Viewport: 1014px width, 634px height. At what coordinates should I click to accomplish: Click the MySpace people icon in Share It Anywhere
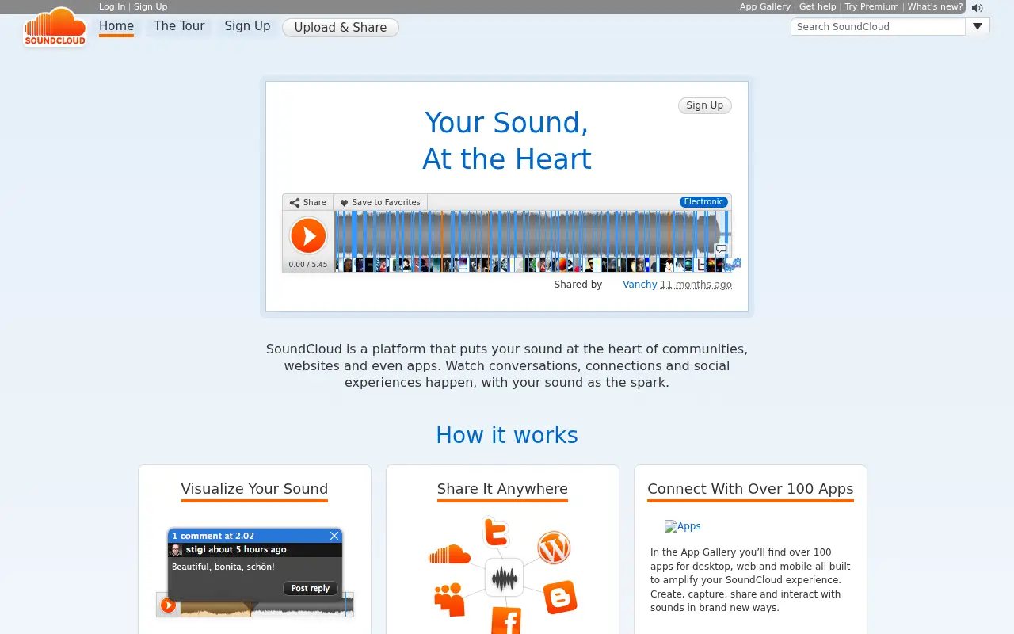click(x=450, y=599)
